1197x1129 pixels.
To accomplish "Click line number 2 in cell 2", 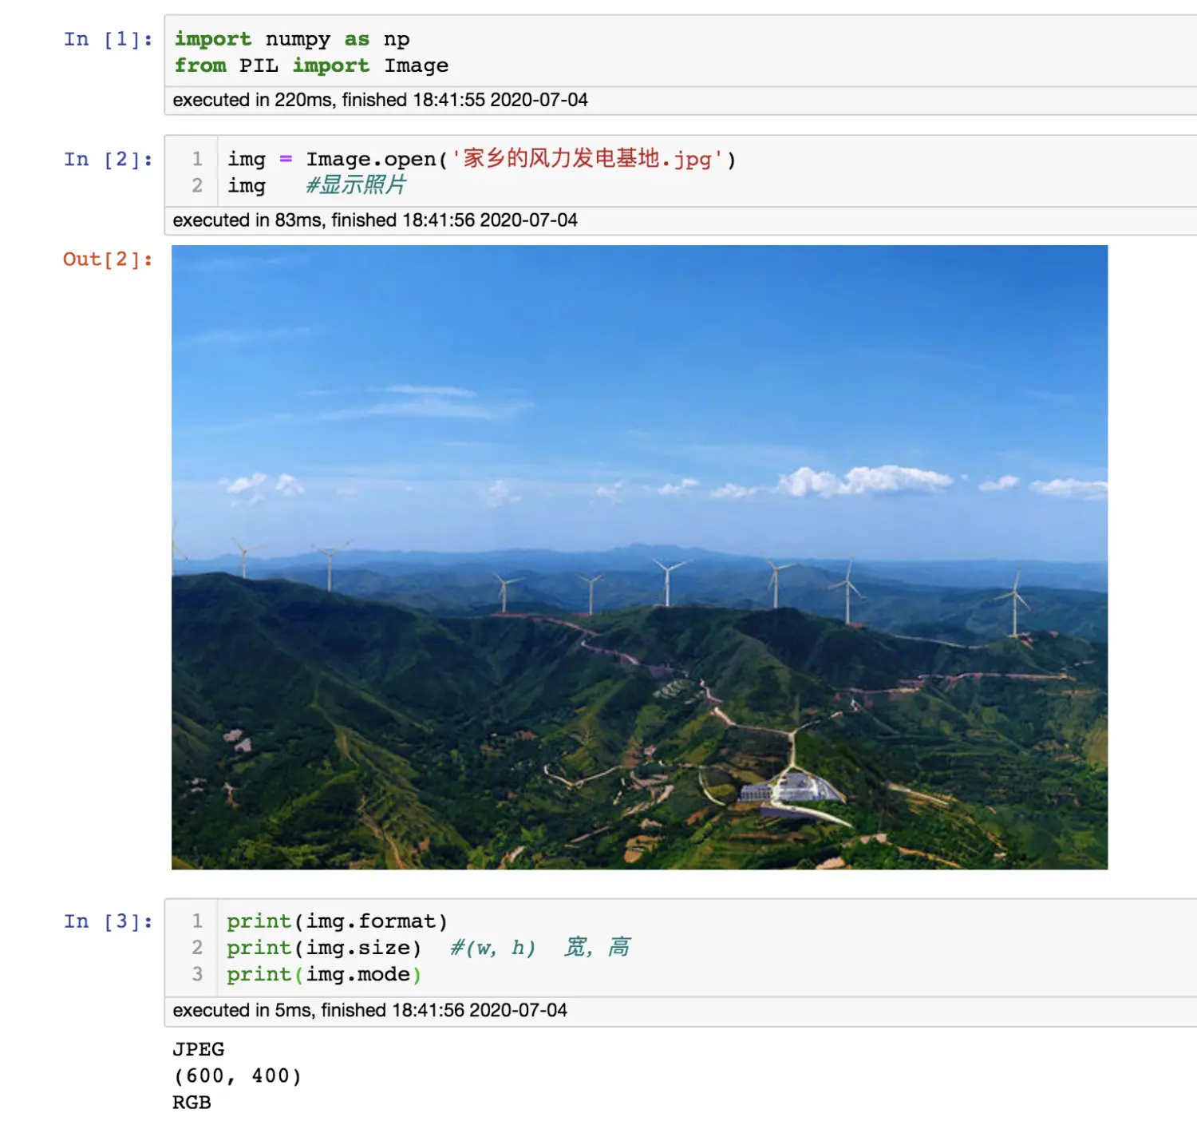I will coord(197,185).
